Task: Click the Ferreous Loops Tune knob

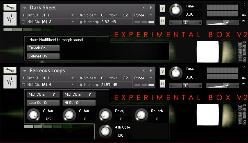Action: [x=176, y=73]
